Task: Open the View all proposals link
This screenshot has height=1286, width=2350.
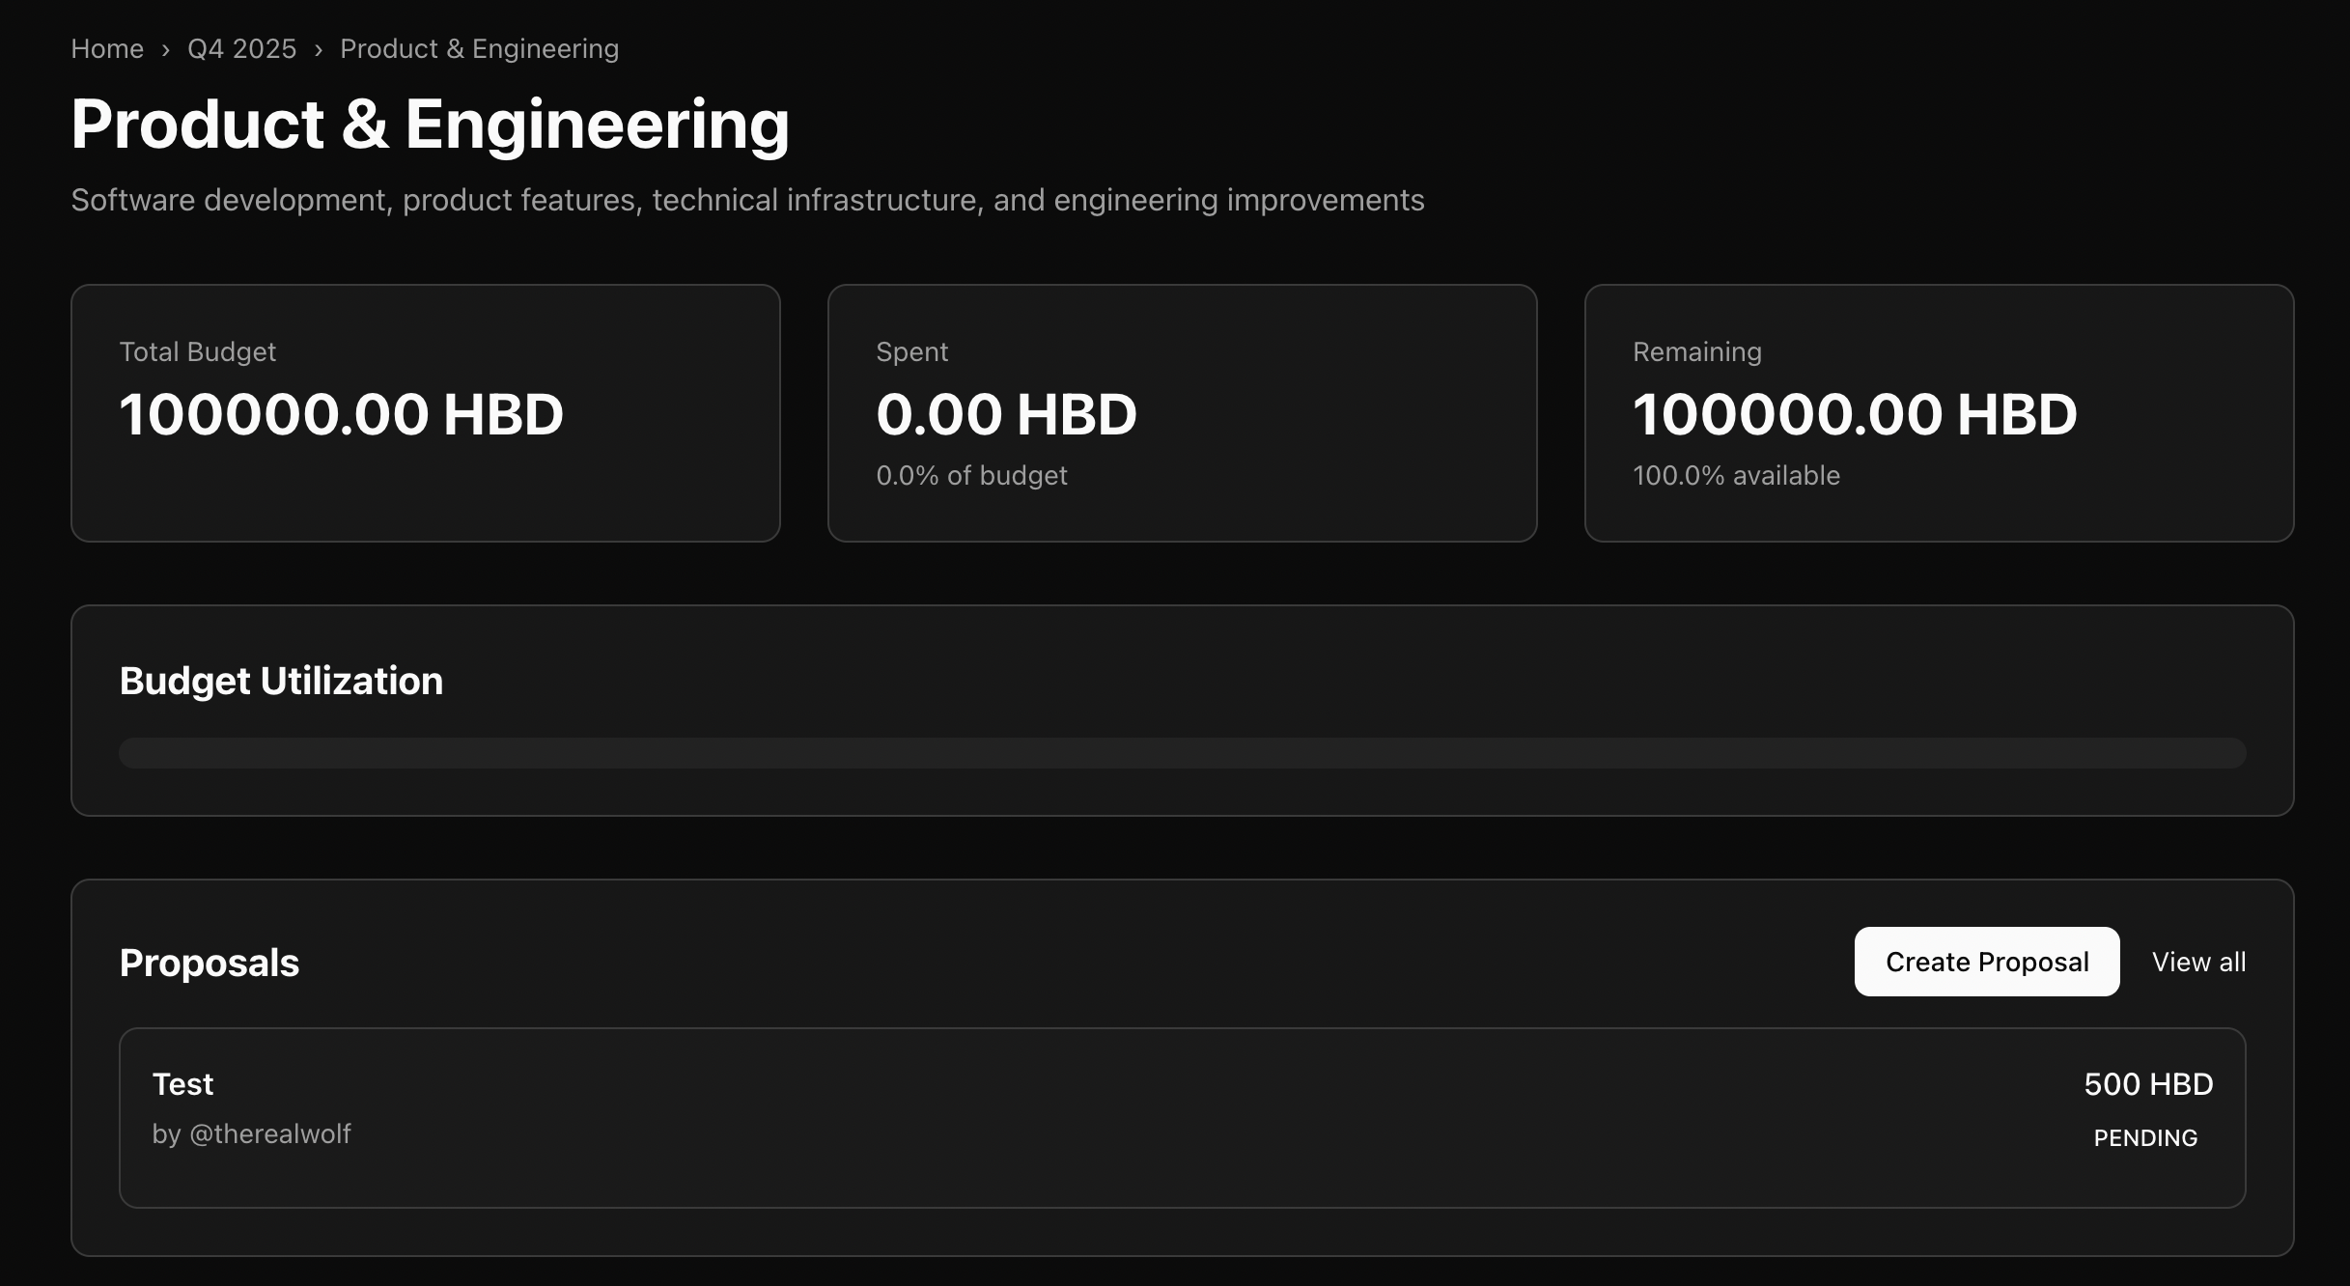Action: 2198,963
